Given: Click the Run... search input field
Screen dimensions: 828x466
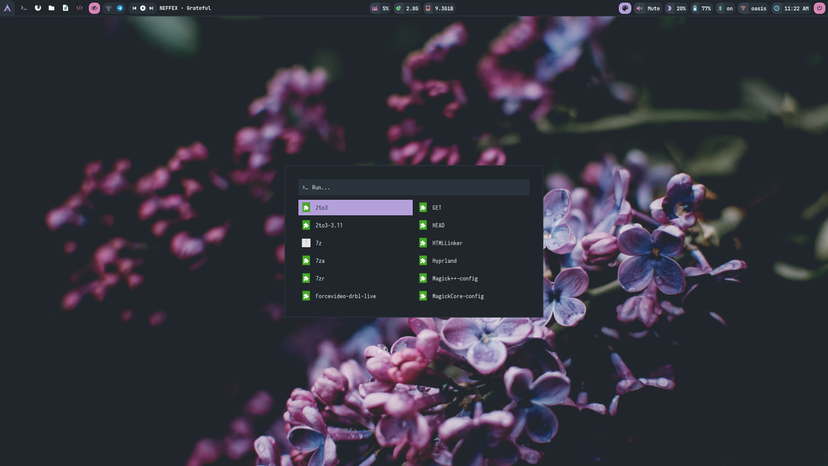Looking at the screenshot, I should pyautogui.click(x=414, y=187).
